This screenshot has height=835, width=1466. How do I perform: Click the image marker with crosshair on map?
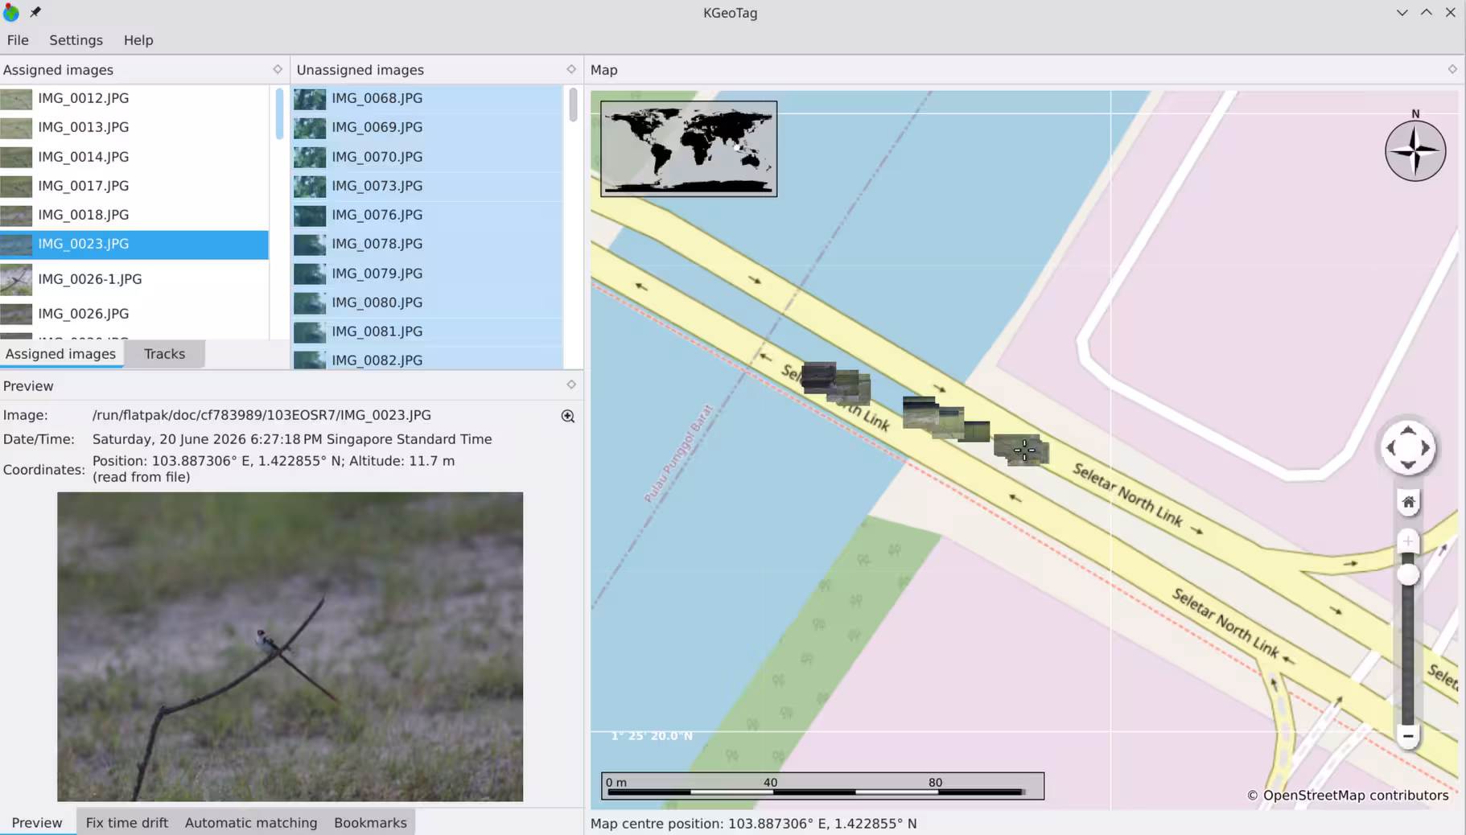point(1022,450)
